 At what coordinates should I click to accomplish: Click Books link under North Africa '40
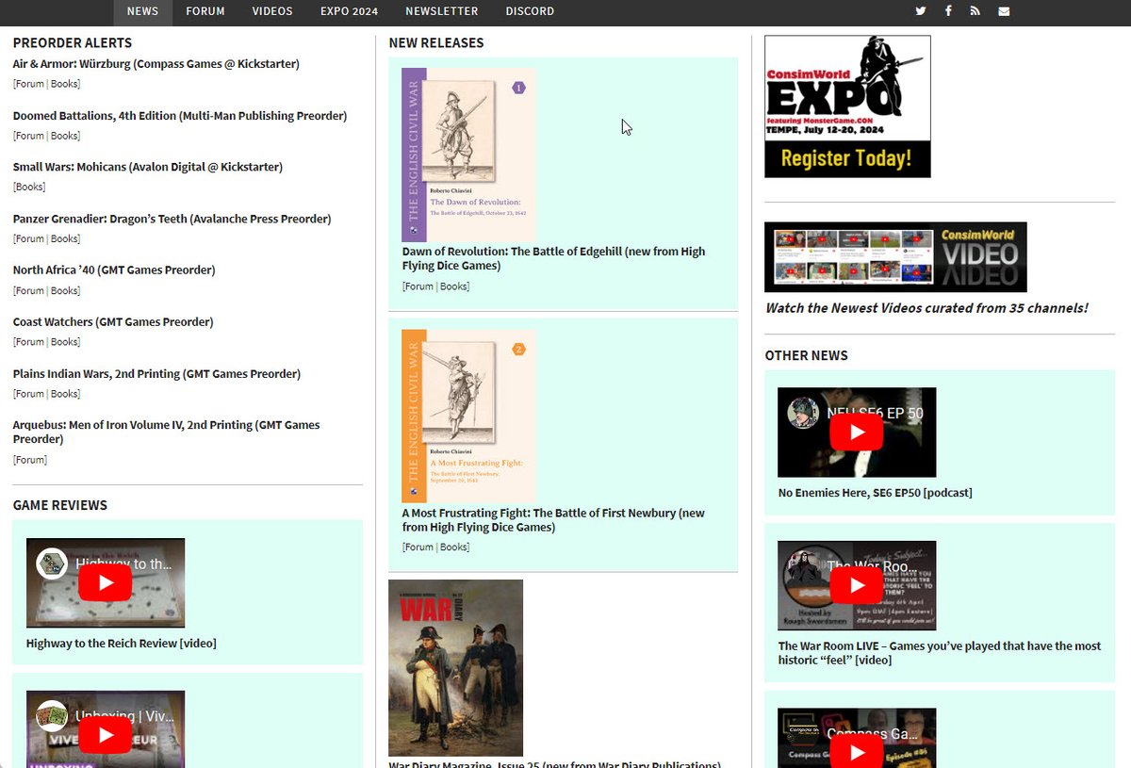65,290
